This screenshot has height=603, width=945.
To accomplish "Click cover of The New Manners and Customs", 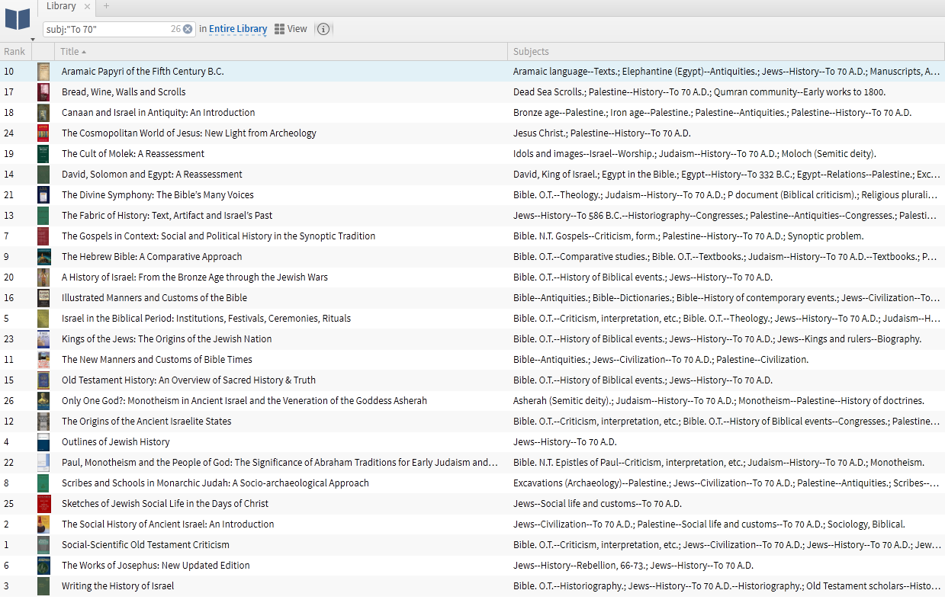I will (43, 360).
